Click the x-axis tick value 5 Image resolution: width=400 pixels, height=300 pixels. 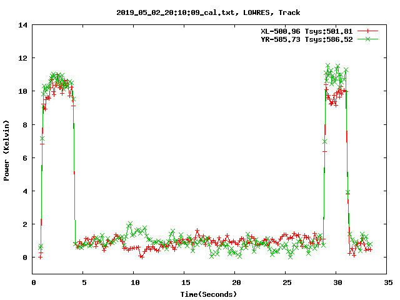84,282
